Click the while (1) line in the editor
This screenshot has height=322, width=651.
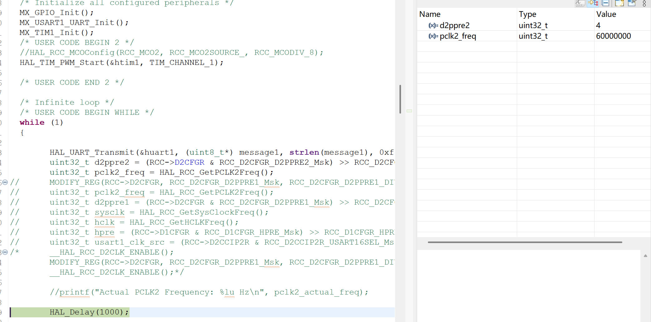41,122
